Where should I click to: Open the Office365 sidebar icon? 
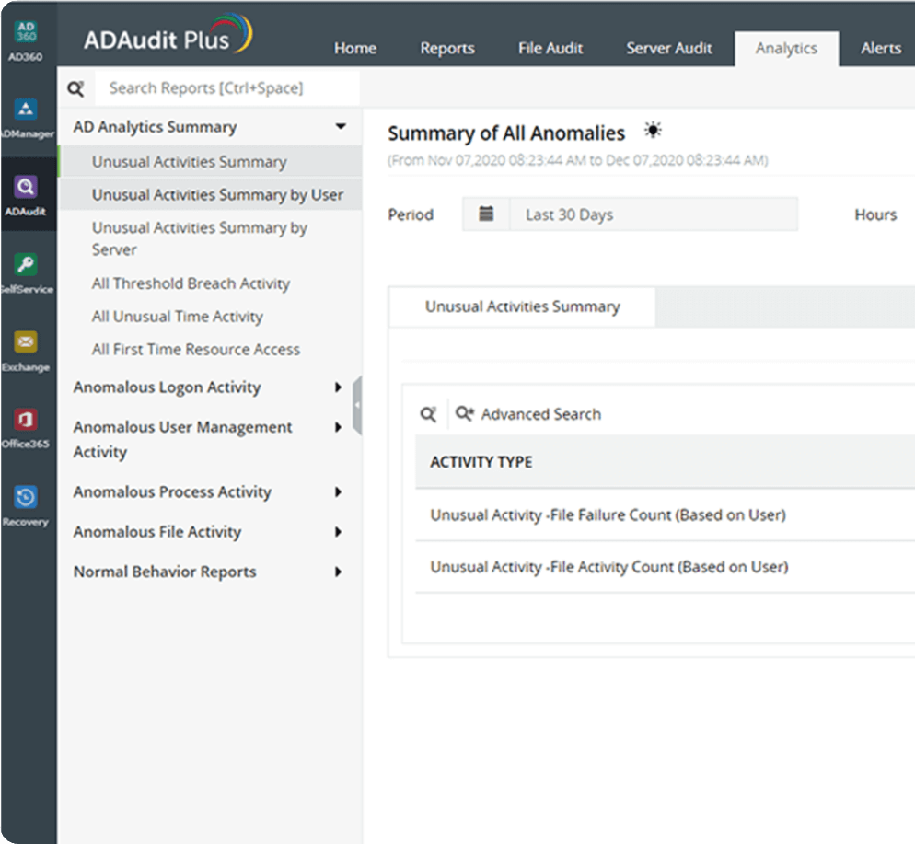tap(27, 421)
